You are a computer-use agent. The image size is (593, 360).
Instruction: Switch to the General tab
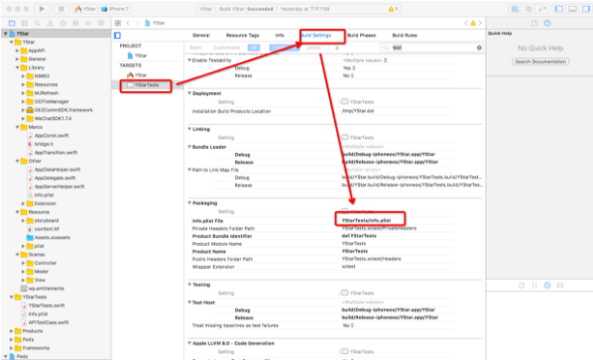point(201,35)
